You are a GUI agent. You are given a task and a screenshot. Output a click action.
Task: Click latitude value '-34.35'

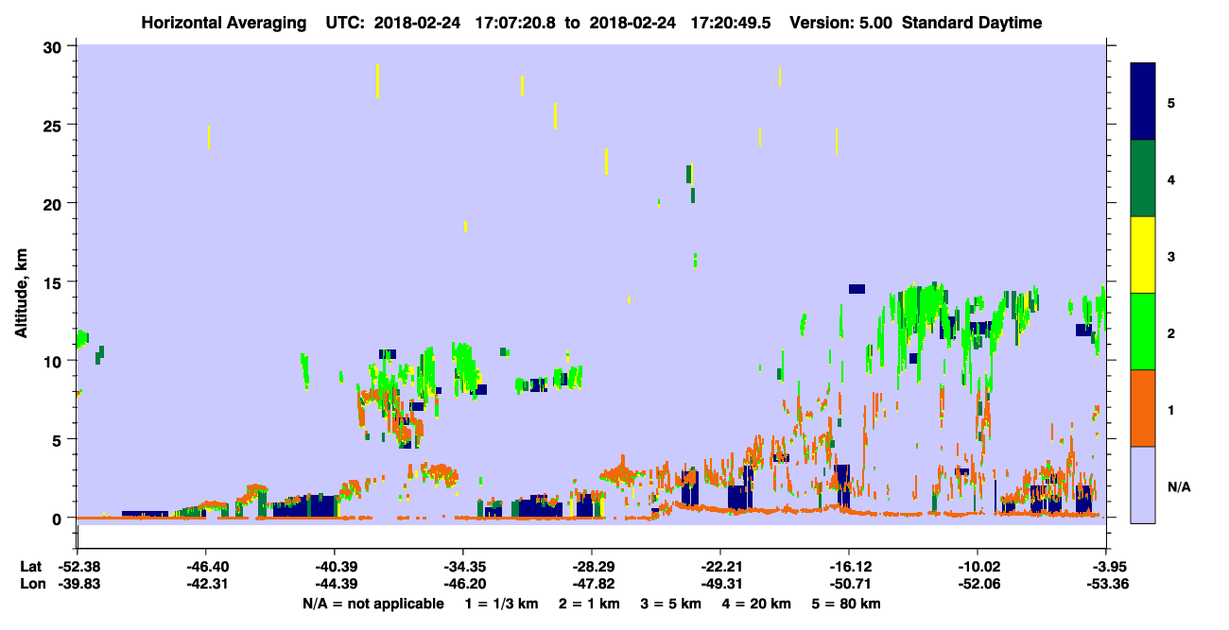pos(462,567)
